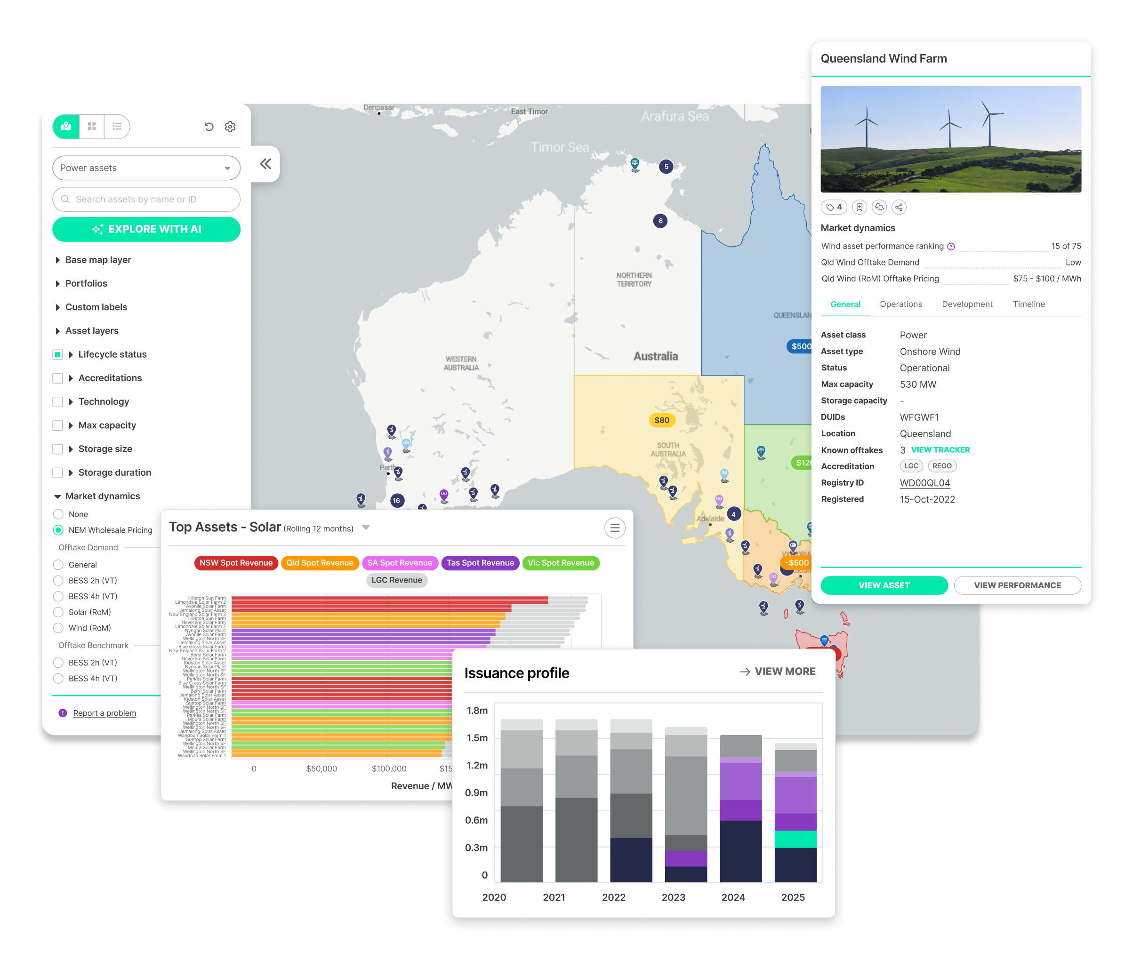
Task: Click the cluster marker numbered 6
Action: tap(660, 221)
